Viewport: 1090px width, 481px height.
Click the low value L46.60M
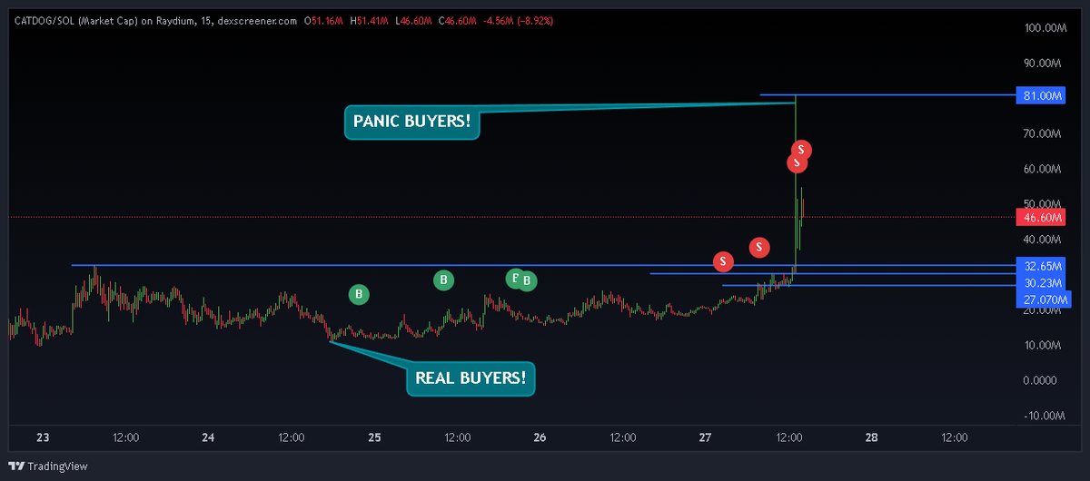(x=415, y=19)
